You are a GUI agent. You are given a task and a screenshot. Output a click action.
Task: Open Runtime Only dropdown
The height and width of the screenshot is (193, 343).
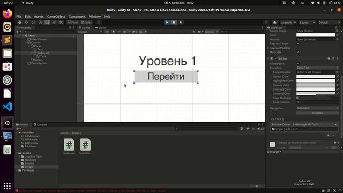pyautogui.click(x=281, y=124)
